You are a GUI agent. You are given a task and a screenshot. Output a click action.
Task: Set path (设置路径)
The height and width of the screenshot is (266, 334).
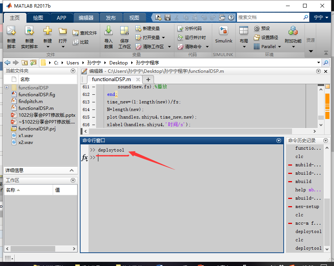click(266, 38)
